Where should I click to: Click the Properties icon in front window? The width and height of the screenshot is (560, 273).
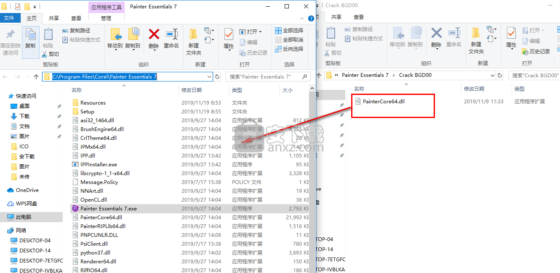click(229, 34)
